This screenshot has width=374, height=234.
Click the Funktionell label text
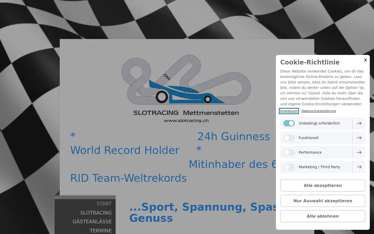pos(309,138)
